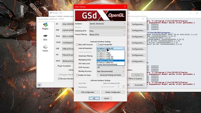Image resolution: width=201 pixels, height=113 pixels.
Task: Open Shader Configuration
Action: [113, 92]
